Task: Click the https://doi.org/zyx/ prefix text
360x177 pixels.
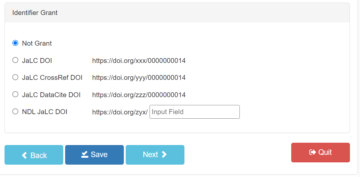Action: point(120,112)
